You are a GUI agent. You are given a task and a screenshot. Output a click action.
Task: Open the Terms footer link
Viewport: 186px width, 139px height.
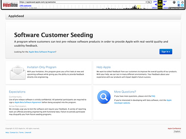(x=22, y=132)
